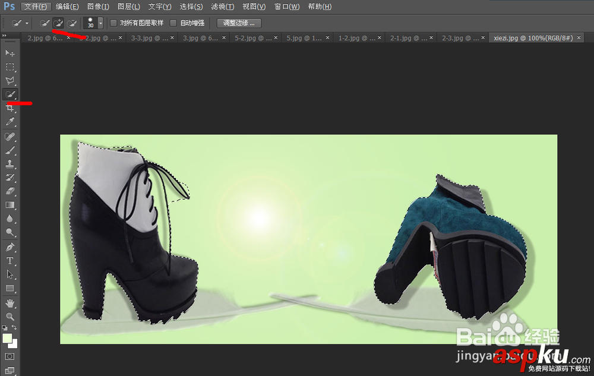Open the tool preset picker arrow
This screenshot has width=594, height=376.
tap(26, 23)
